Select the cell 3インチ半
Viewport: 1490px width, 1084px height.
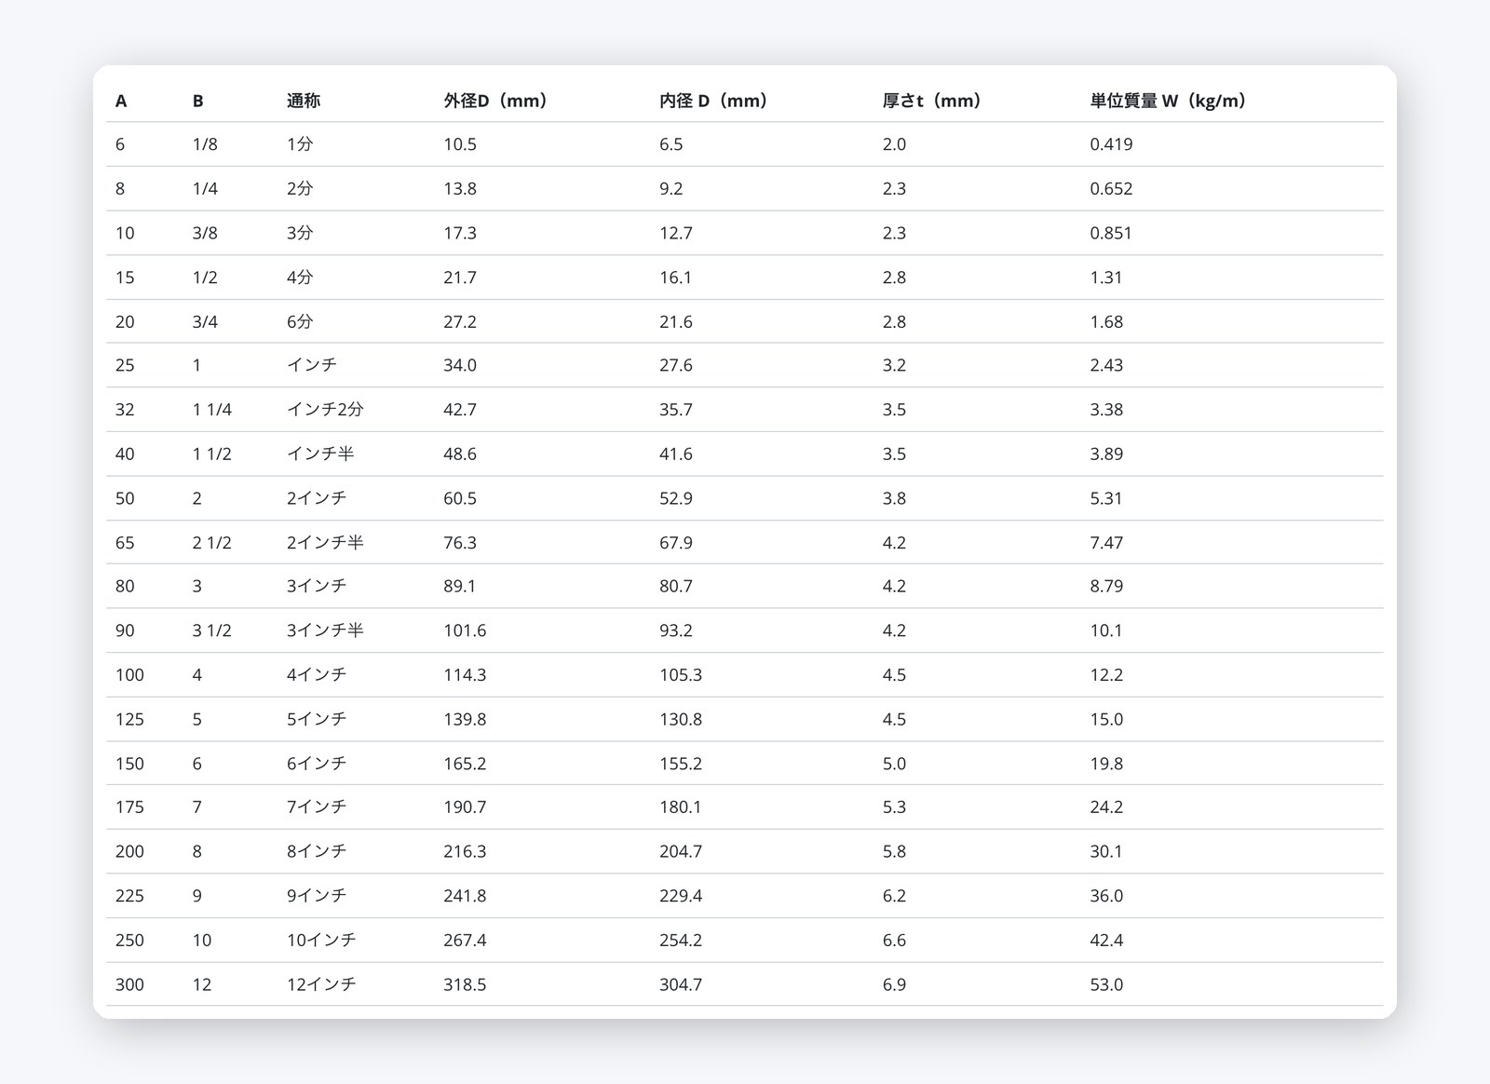pyautogui.click(x=325, y=630)
